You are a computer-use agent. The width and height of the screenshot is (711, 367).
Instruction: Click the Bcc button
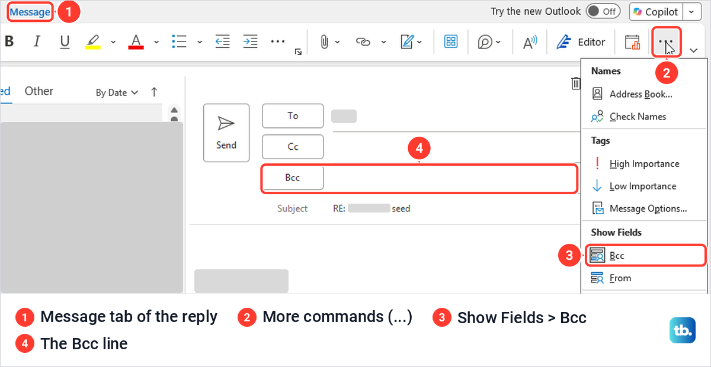pyautogui.click(x=293, y=178)
